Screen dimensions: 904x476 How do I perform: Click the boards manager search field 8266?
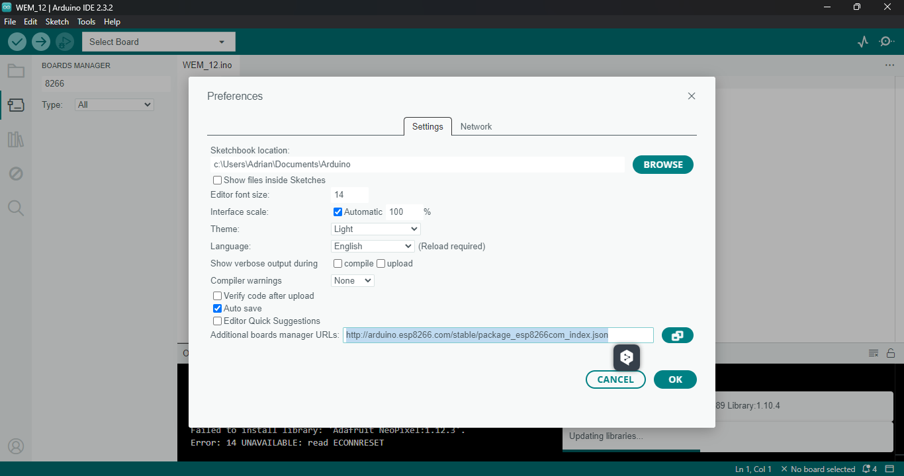click(x=105, y=84)
